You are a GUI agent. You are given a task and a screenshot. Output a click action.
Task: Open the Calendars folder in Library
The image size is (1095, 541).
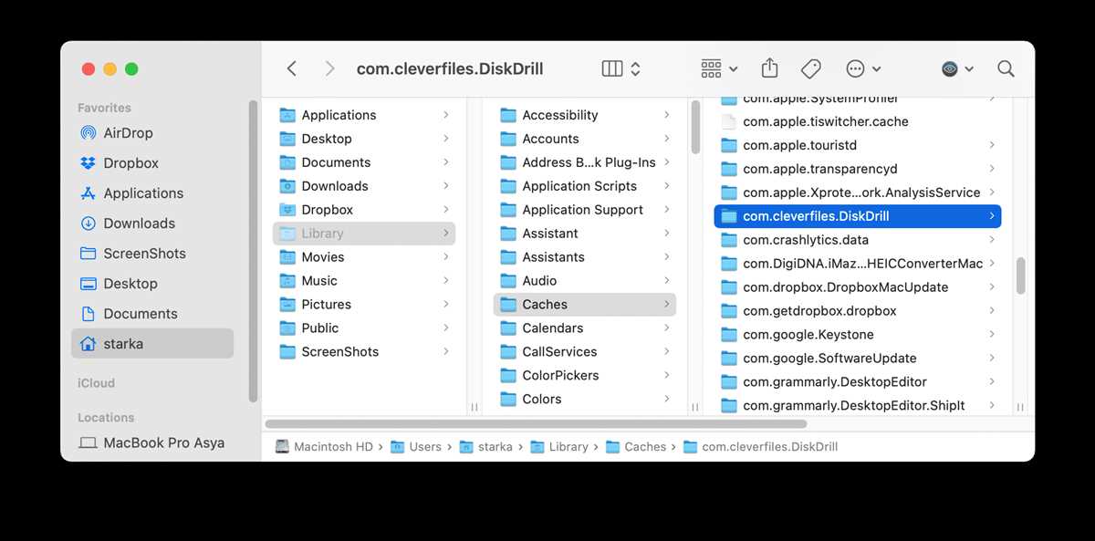click(x=552, y=328)
